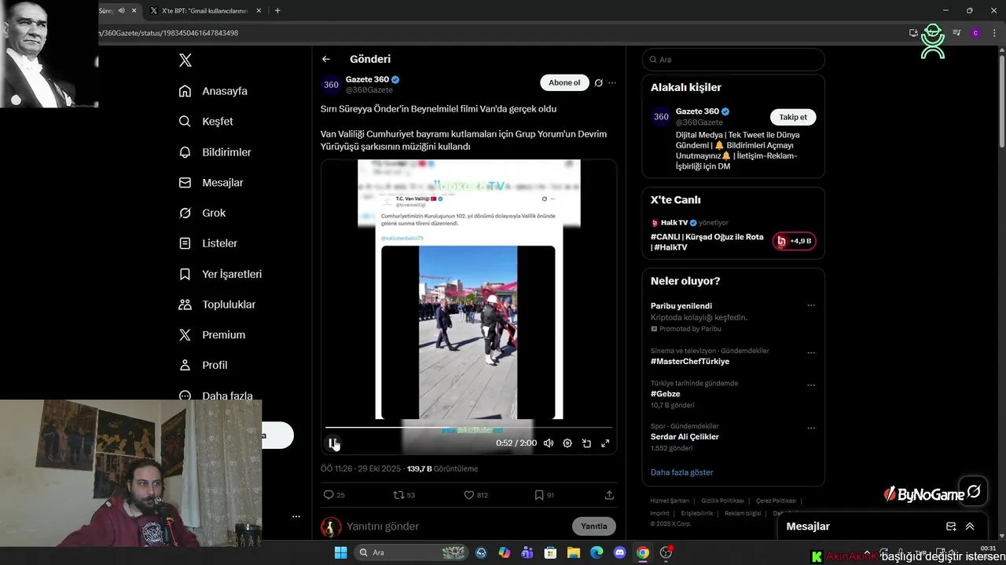Bookmark the post with 91 bookmarks
The width and height of the screenshot is (1006, 565).
[x=544, y=495]
